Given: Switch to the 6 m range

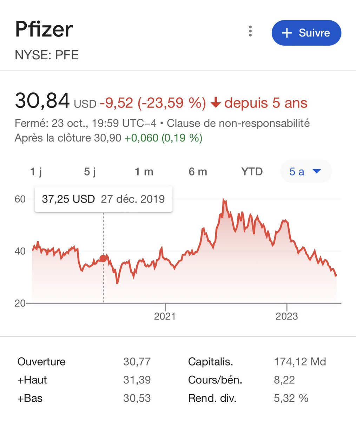Looking at the screenshot, I should click(x=198, y=172).
